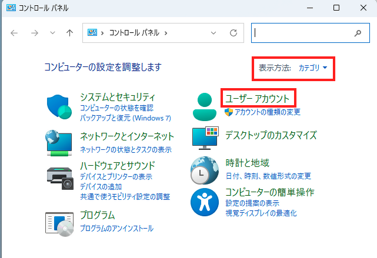
Task: Click the Control Panel search box
Action: tap(303, 33)
